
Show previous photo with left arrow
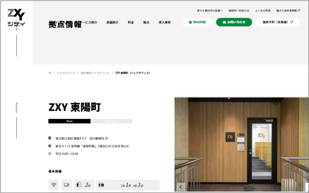click(181, 187)
